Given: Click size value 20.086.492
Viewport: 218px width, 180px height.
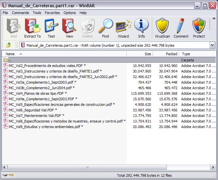Looking at the screenshot, I should coord(142,127).
